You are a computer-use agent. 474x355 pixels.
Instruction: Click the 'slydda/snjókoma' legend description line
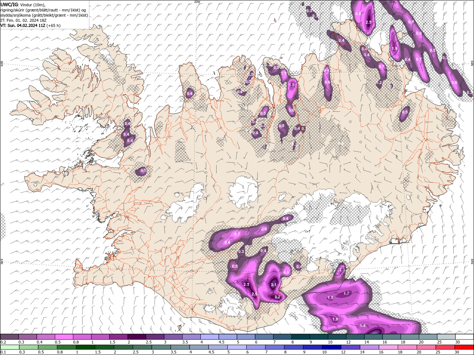click(x=44, y=15)
